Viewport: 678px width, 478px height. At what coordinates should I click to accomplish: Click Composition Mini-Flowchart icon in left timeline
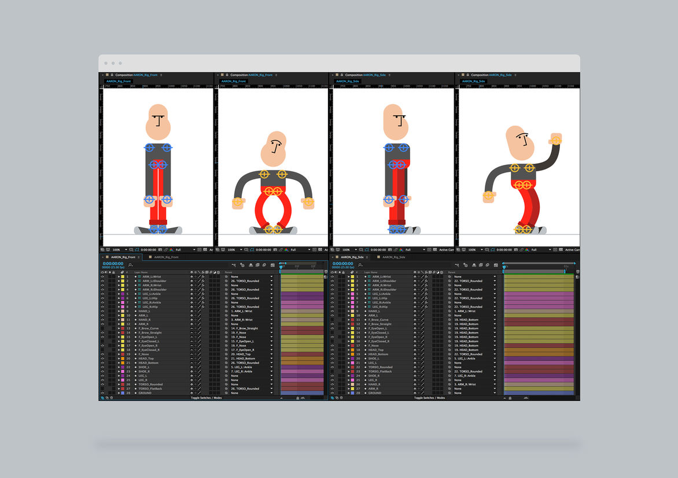pyautogui.click(x=233, y=264)
